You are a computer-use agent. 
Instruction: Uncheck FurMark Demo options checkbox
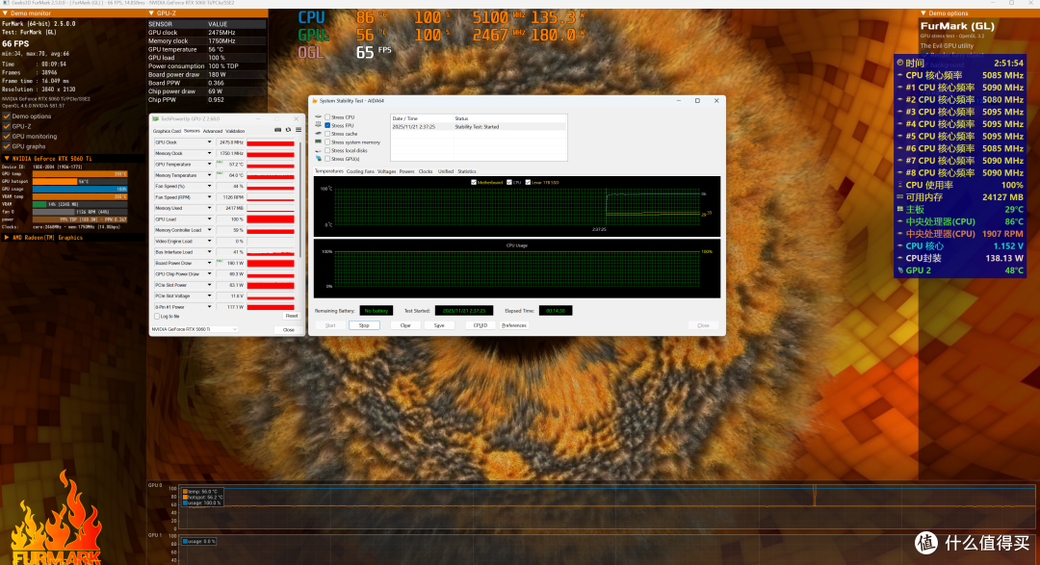click(x=7, y=116)
